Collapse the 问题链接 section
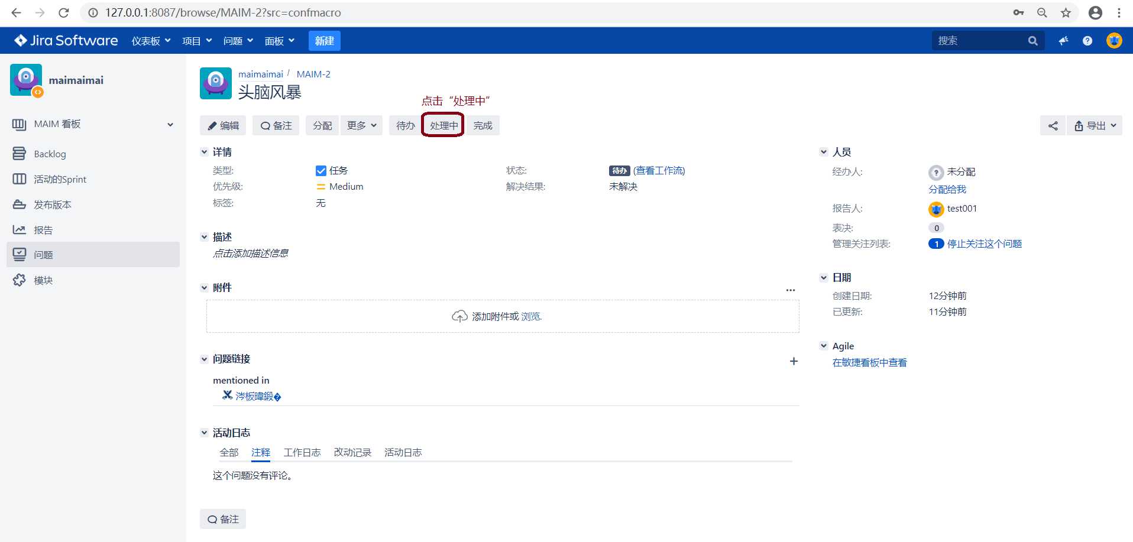The height and width of the screenshot is (542, 1133). [x=204, y=359]
